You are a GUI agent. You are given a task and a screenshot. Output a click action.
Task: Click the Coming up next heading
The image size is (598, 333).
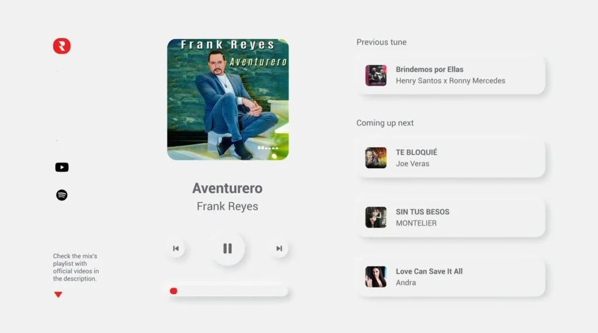coord(385,123)
